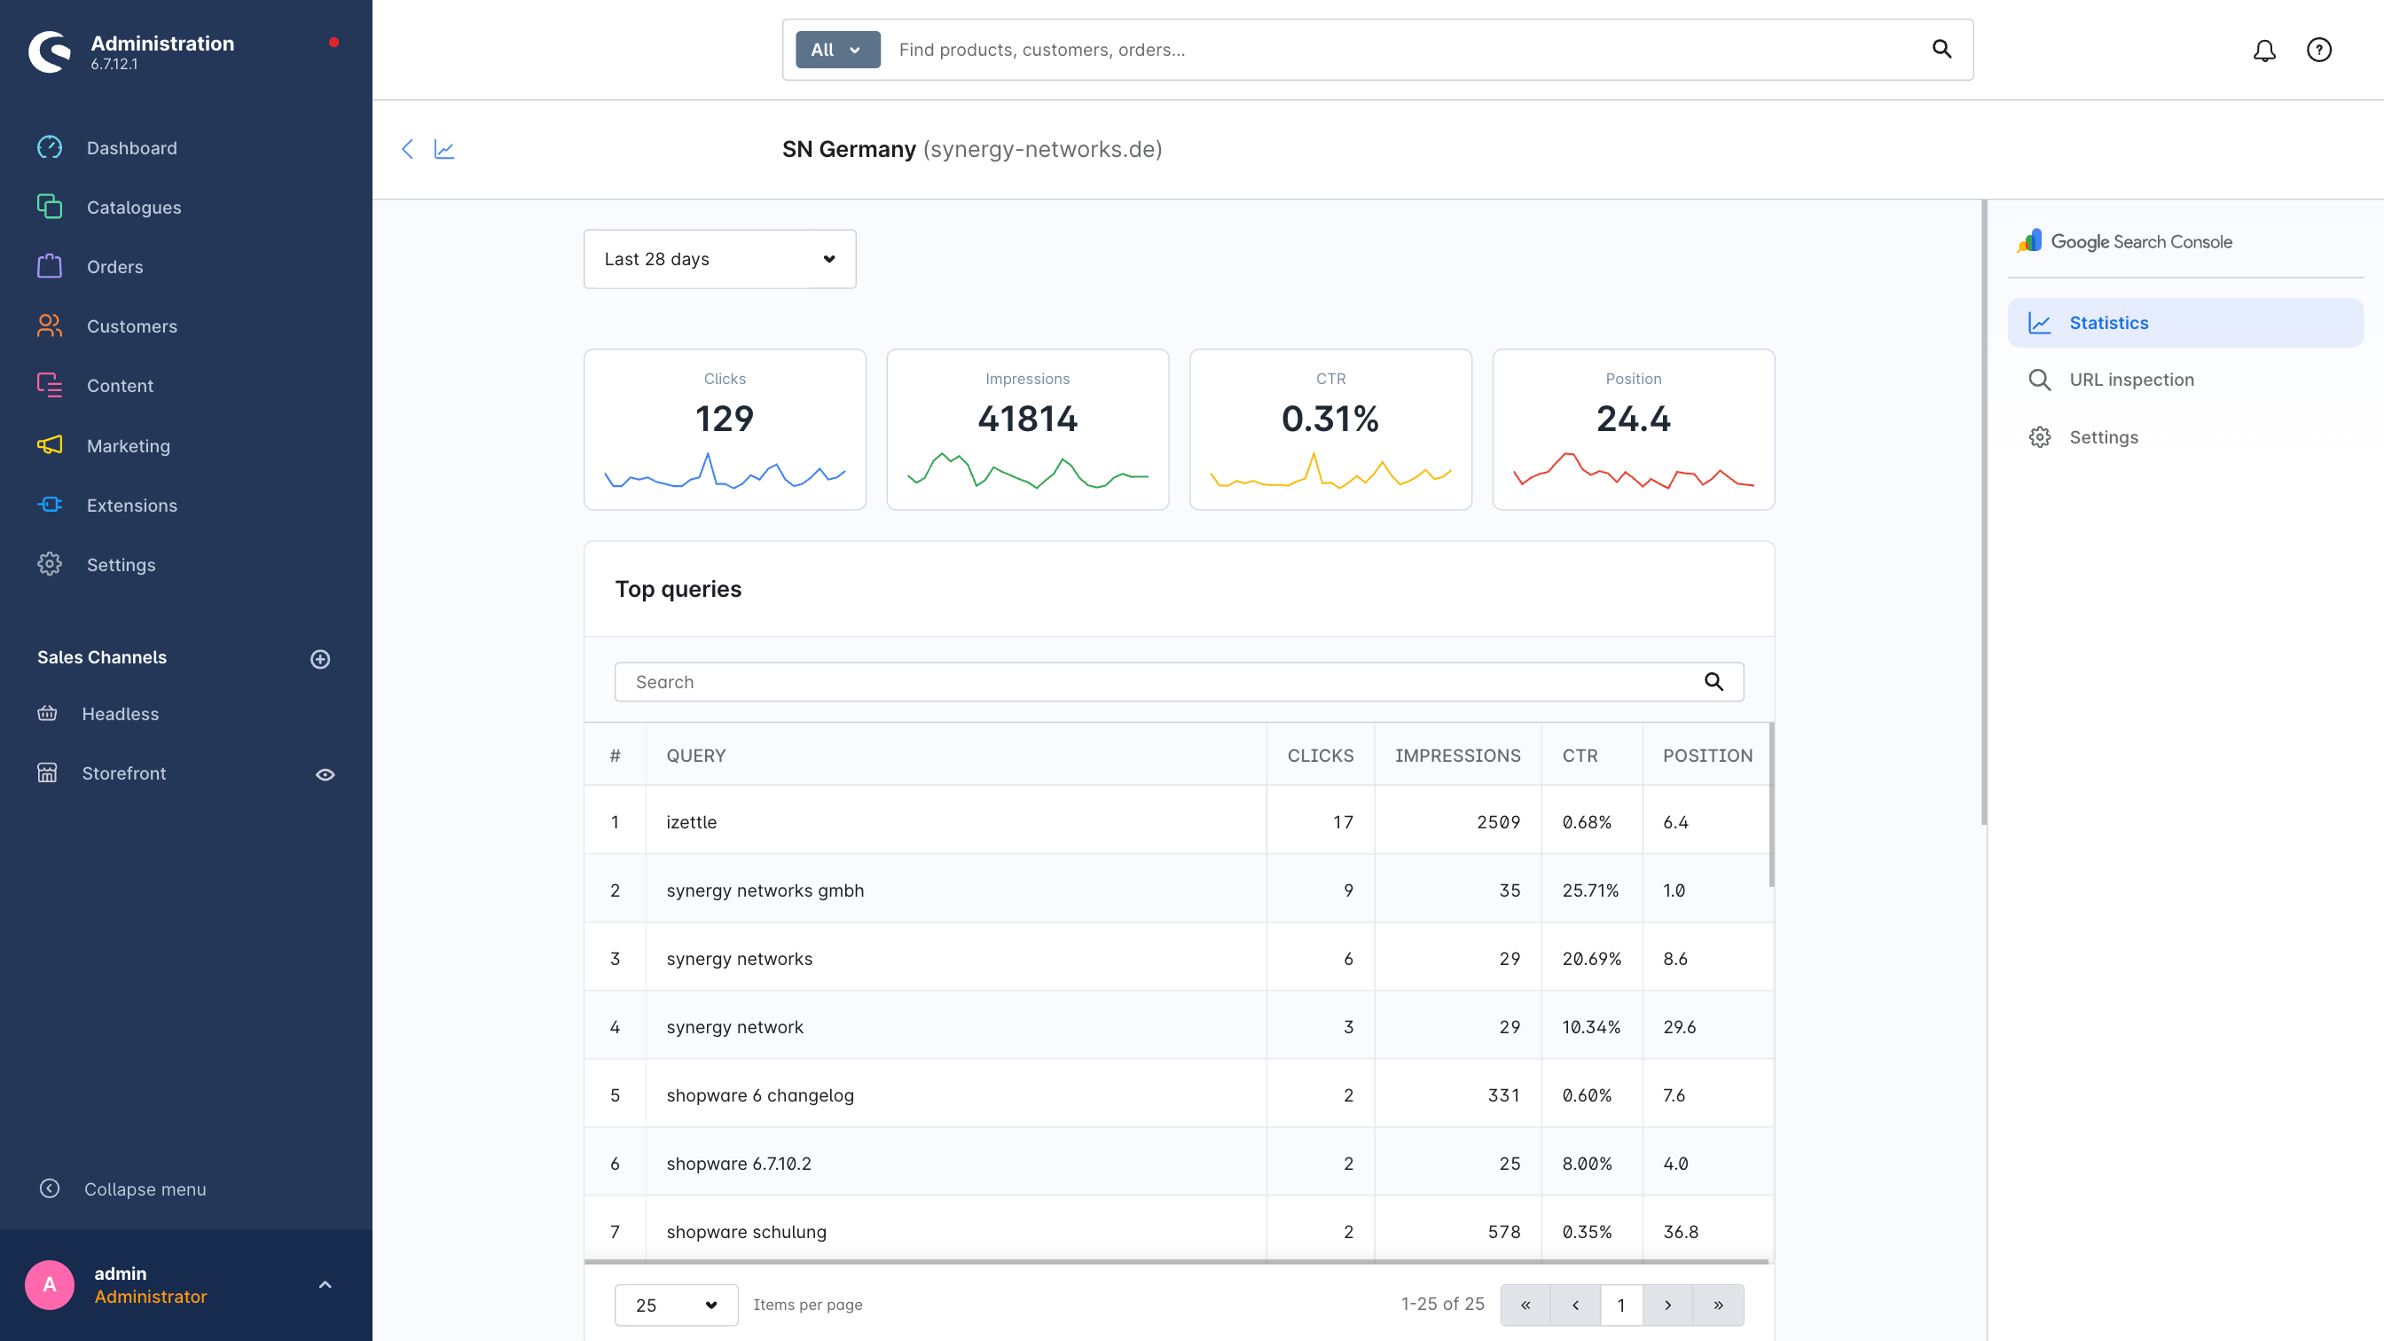2384x1341 pixels.
Task: Jump to first page button
Action: click(1525, 1305)
